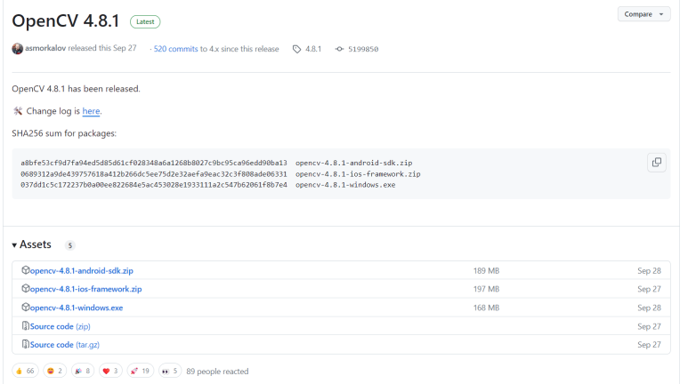Click the tag icon beside 4.8.1
688x384 pixels.
pos(297,49)
